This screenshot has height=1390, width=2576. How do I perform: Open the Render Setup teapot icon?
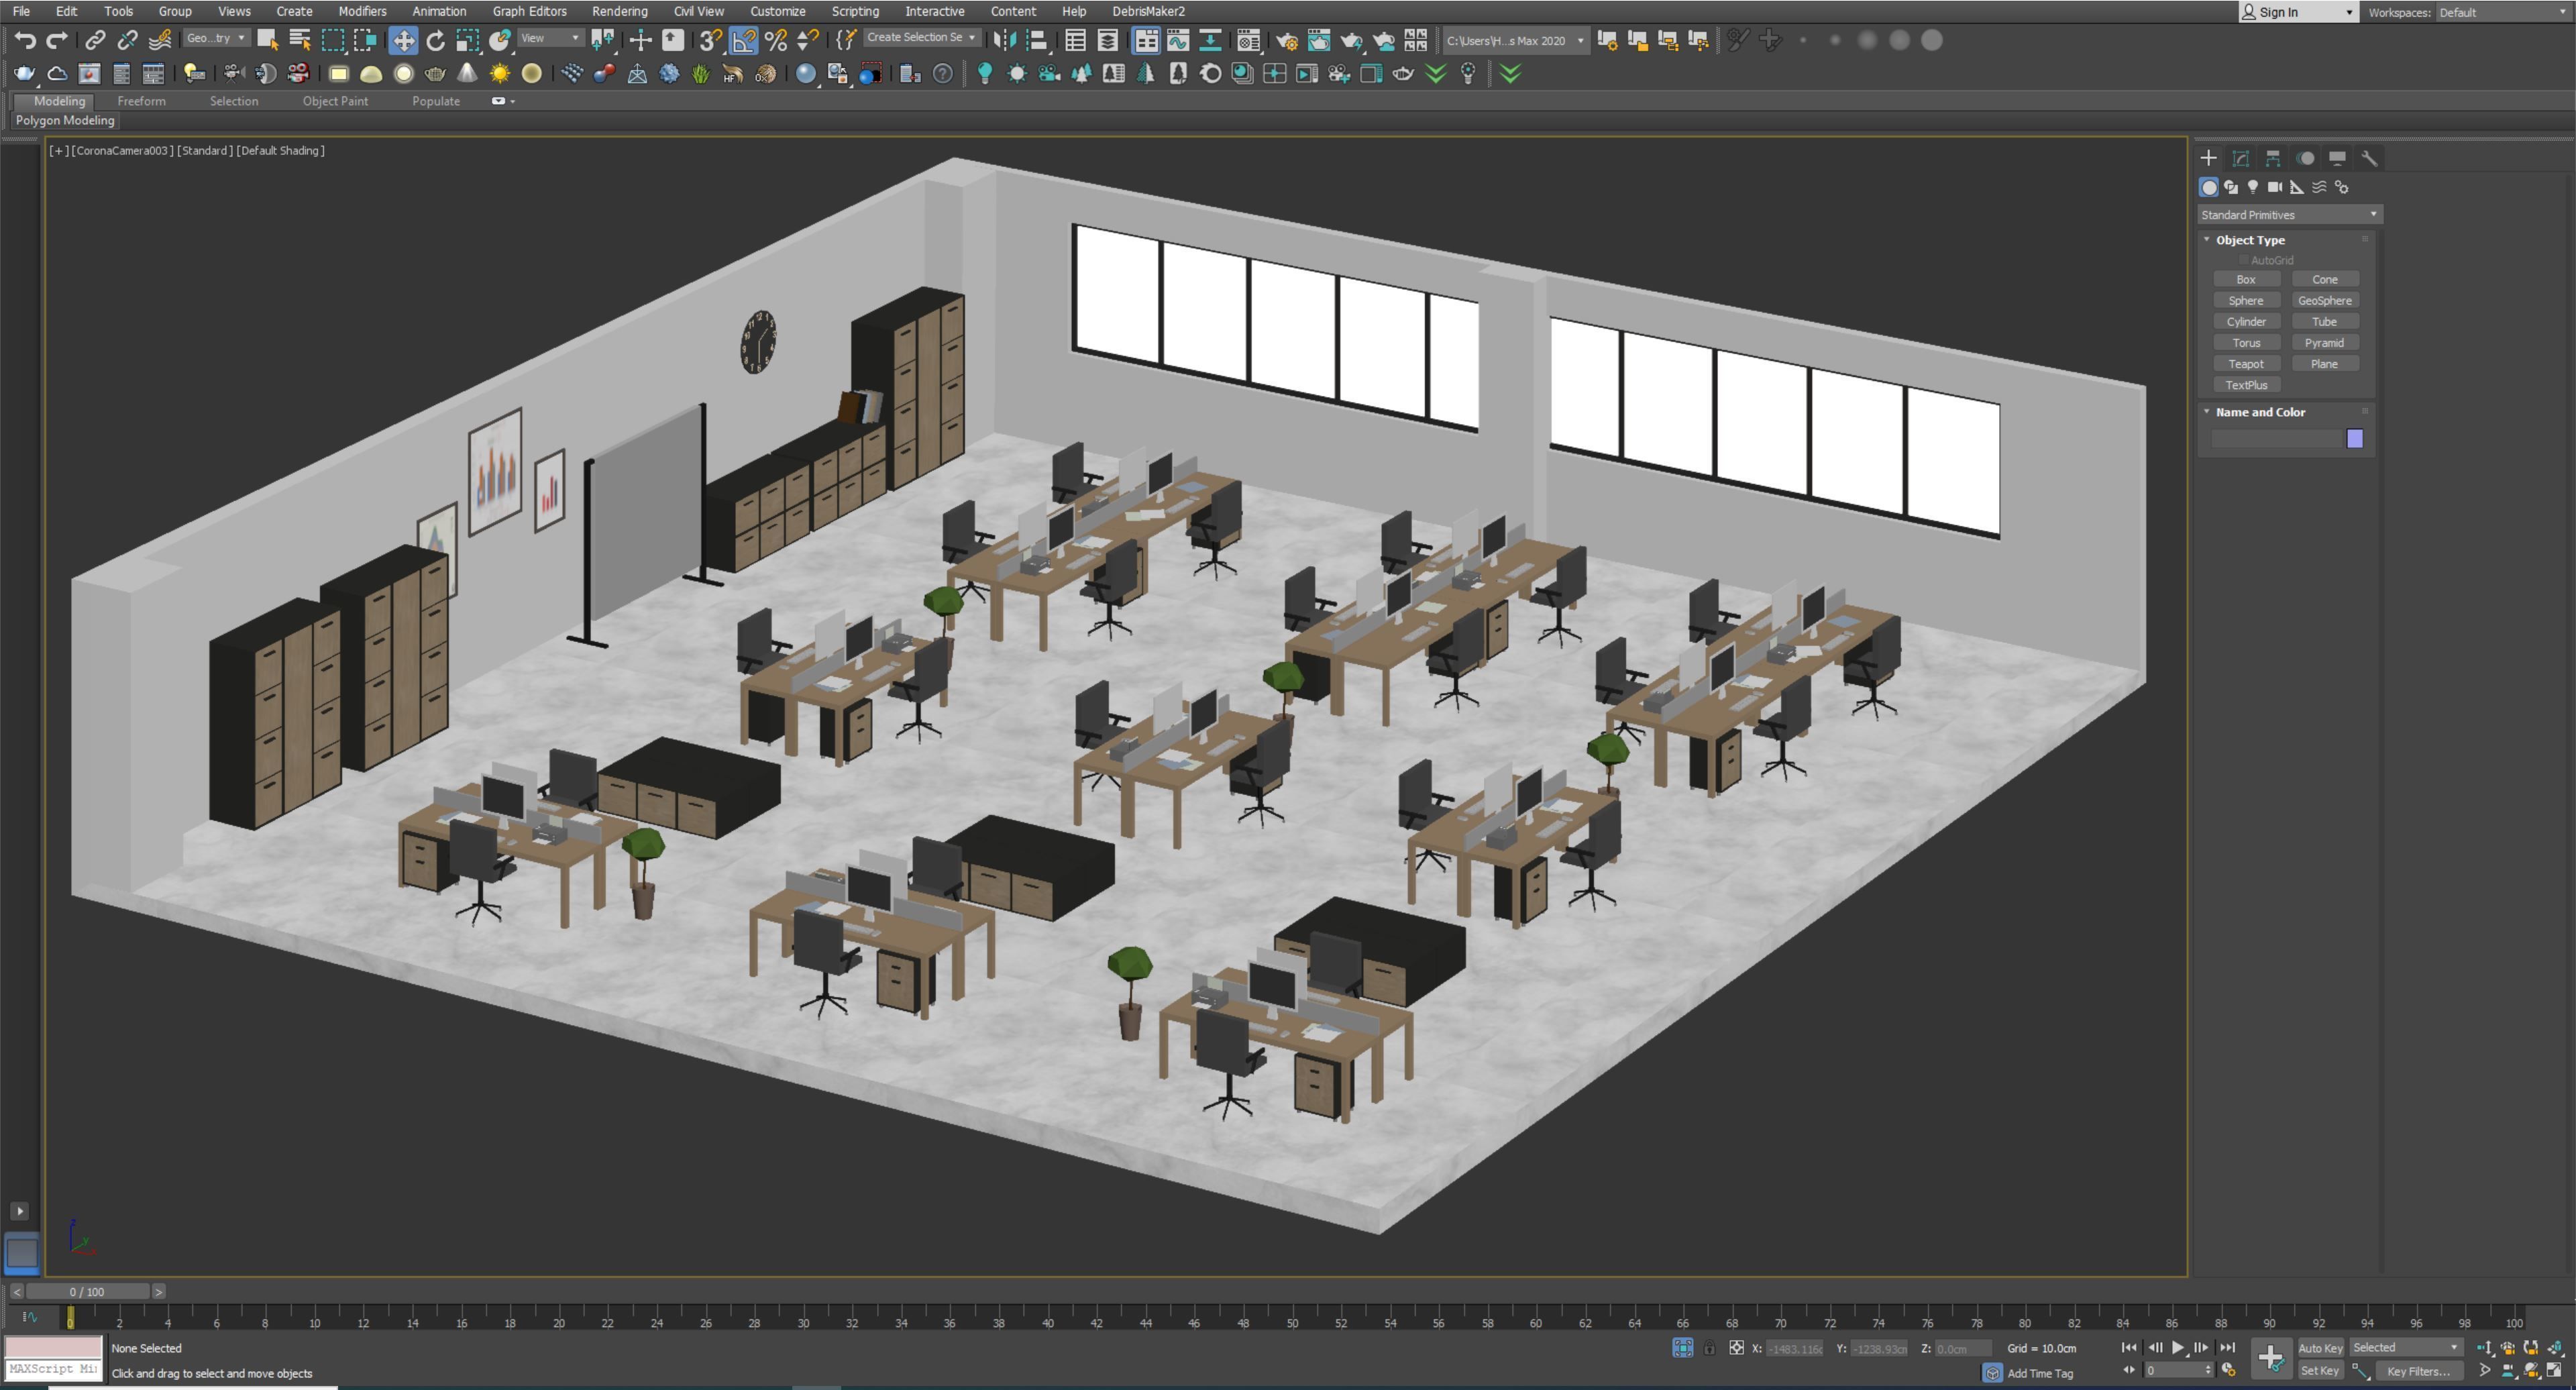(1287, 40)
